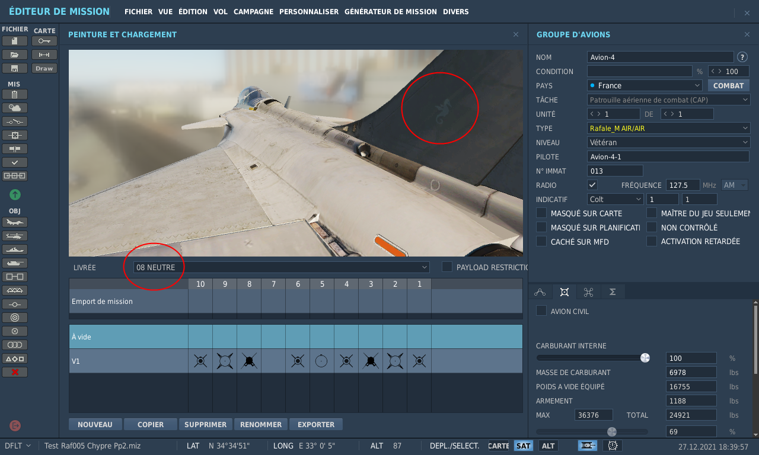Screen dimensions: 759x455
Task: Click the EXPORTER button
Action: [316, 424]
